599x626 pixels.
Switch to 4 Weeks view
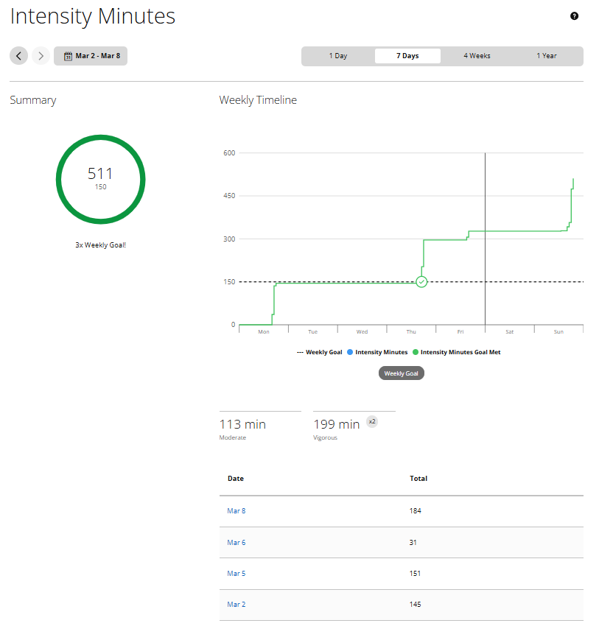point(477,56)
